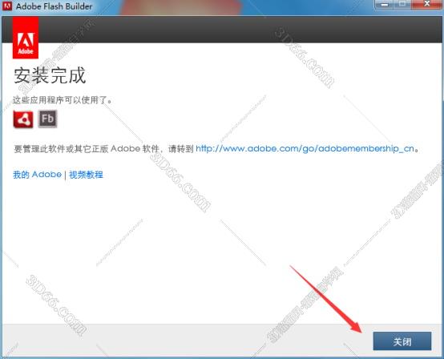This screenshot has height=359, width=444.
Task: Click the 这些应用程序可以使用了 text
Action: (62, 100)
